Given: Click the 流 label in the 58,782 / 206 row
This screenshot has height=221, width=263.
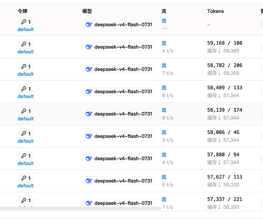Looking at the screenshot, I should click(x=164, y=65).
